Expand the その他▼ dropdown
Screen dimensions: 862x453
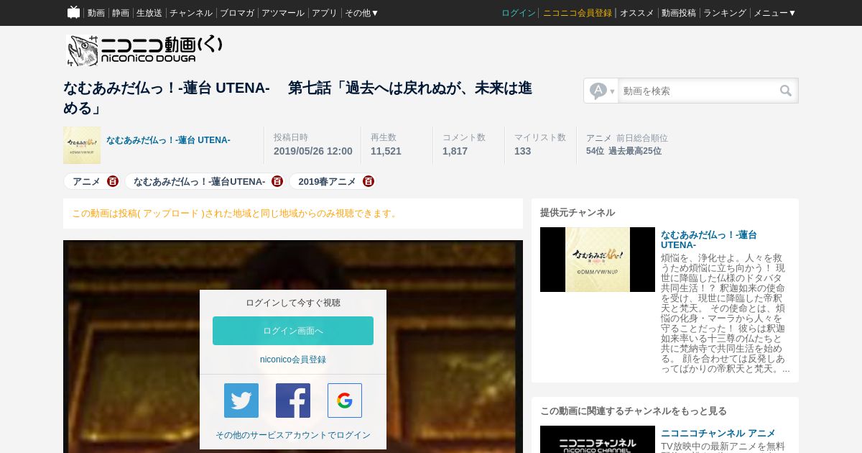tap(362, 13)
